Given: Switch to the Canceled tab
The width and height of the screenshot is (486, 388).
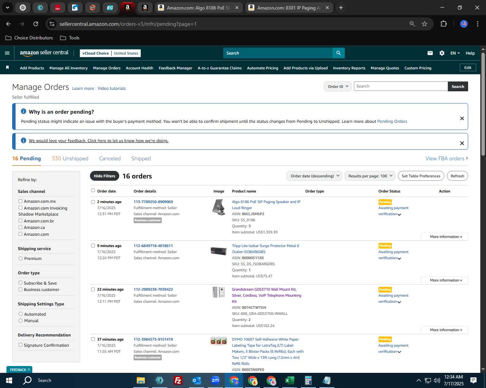Looking at the screenshot, I should 110,158.
